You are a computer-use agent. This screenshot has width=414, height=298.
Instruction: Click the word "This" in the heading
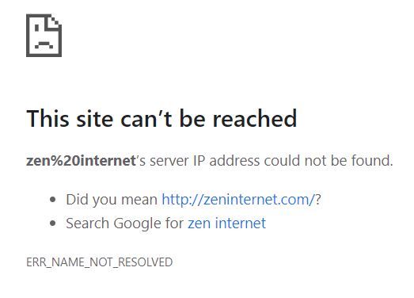point(47,118)
